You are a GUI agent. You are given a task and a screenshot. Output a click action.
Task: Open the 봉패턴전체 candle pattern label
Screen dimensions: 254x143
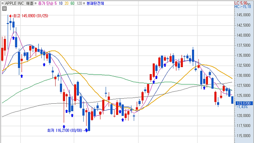[95, 3]
